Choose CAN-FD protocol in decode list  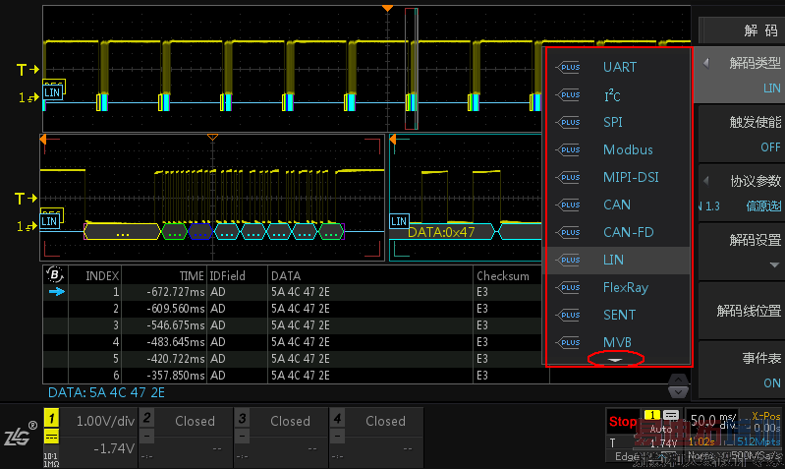(628, 233)
